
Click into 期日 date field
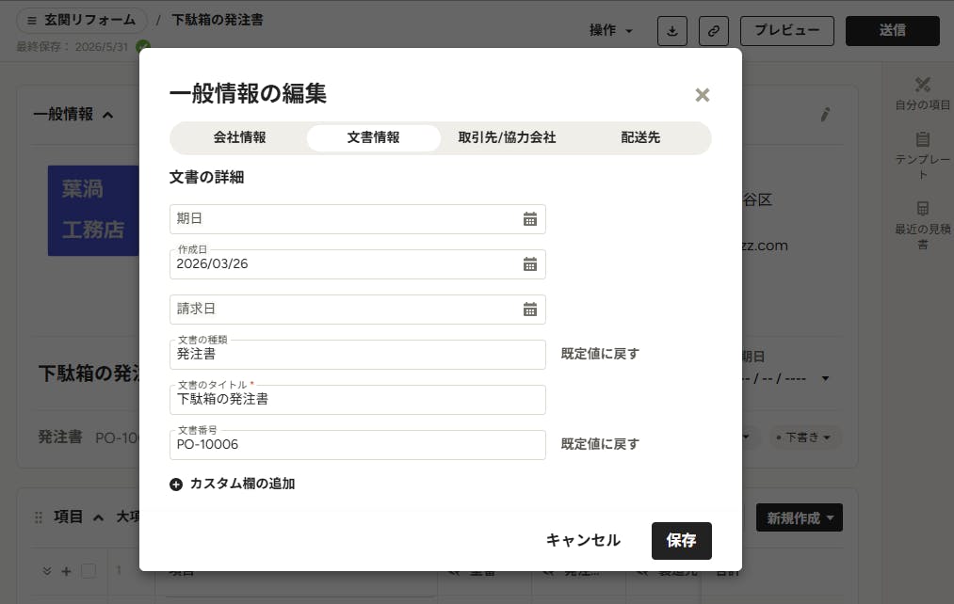coord(358,219)
